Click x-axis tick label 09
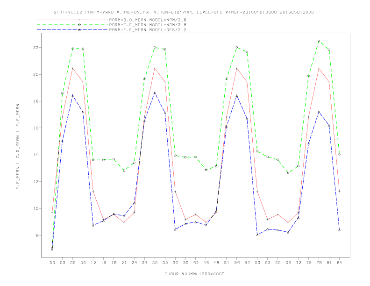The width and height of the screenshot is (370, 286). tap(83, 263)
